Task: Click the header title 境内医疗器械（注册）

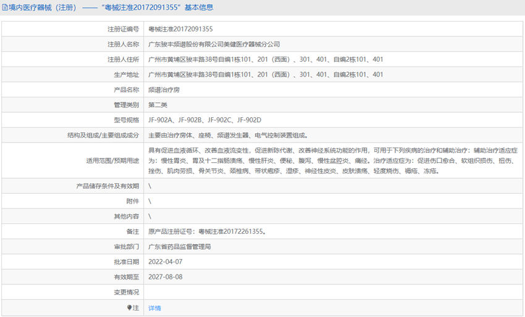Action: 42,8
